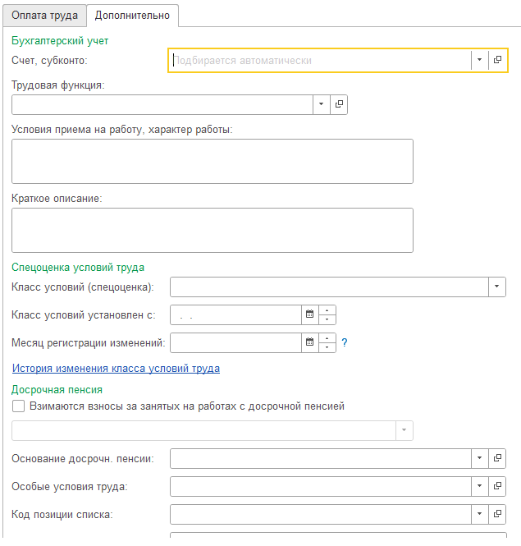
Task: Expand Основание досрочн. пенсии dropdown
Action: click(x=478, y=458)
